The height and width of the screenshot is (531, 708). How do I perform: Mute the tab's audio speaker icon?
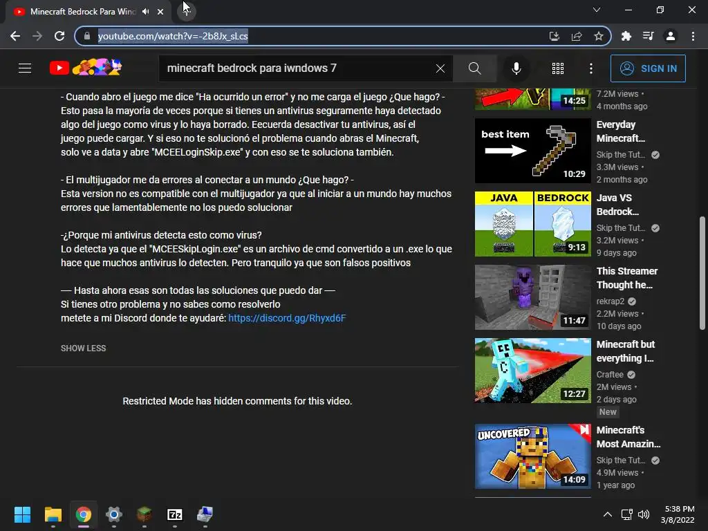click(145, 11)
